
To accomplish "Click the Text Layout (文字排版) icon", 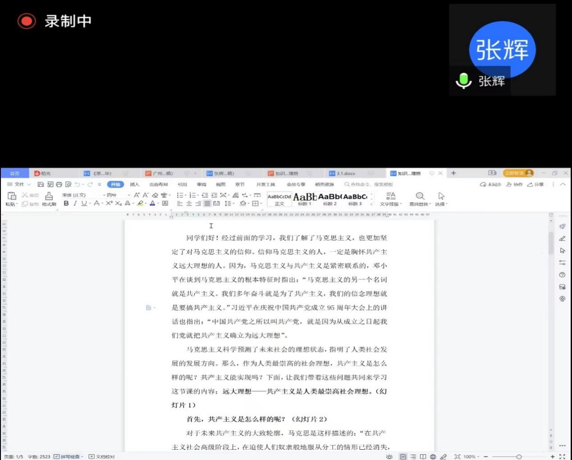I will click(x=391, y=196).
